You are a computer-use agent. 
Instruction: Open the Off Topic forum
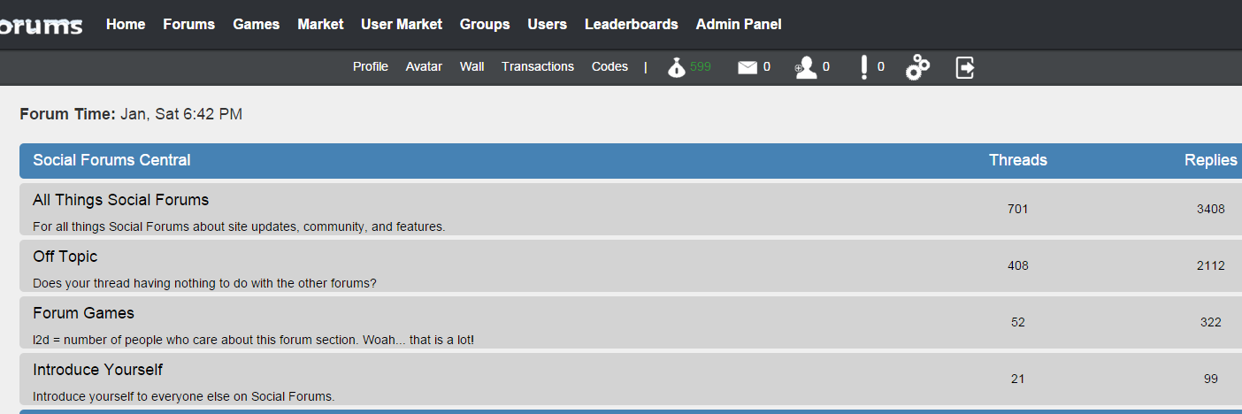point(65,257)
